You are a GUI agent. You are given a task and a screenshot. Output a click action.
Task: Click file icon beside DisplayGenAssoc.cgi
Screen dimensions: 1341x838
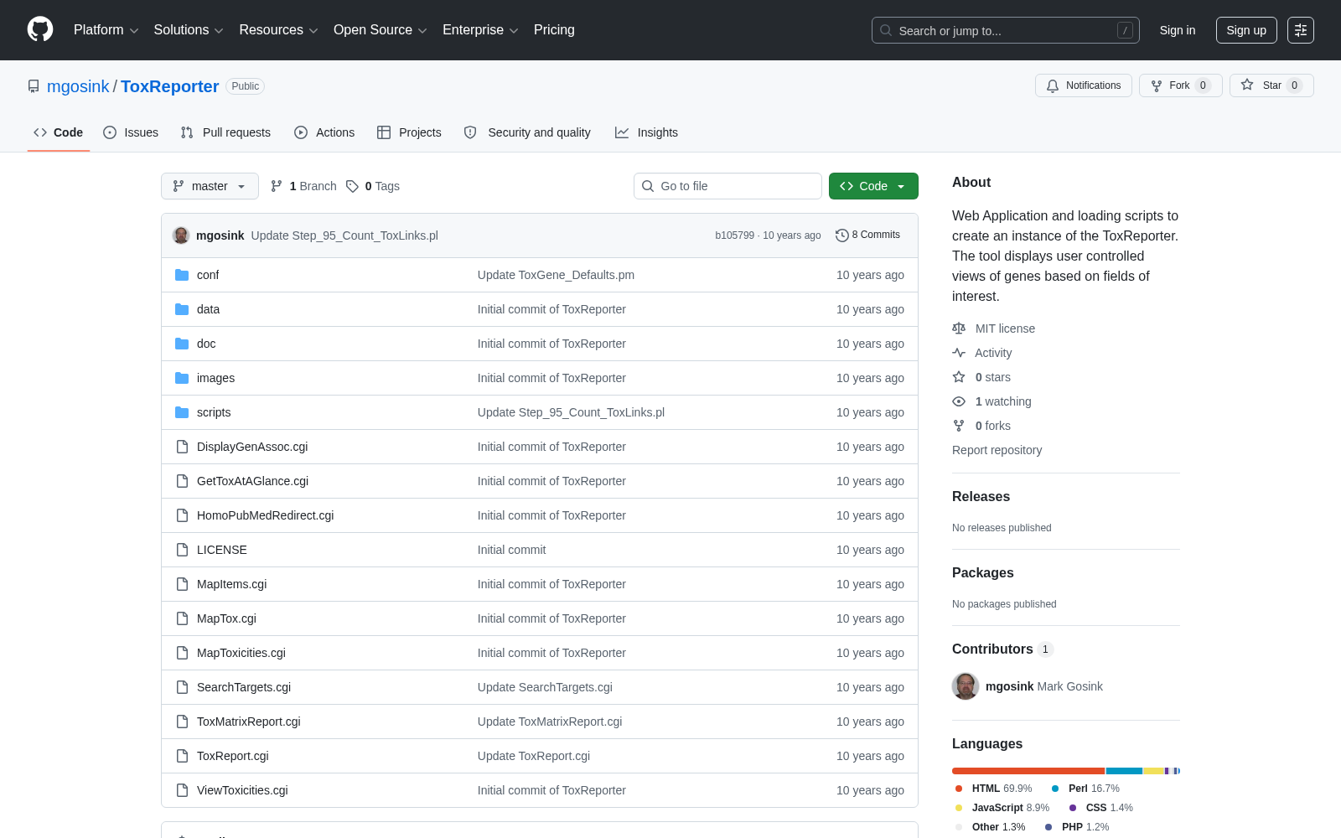pos(182,447)
